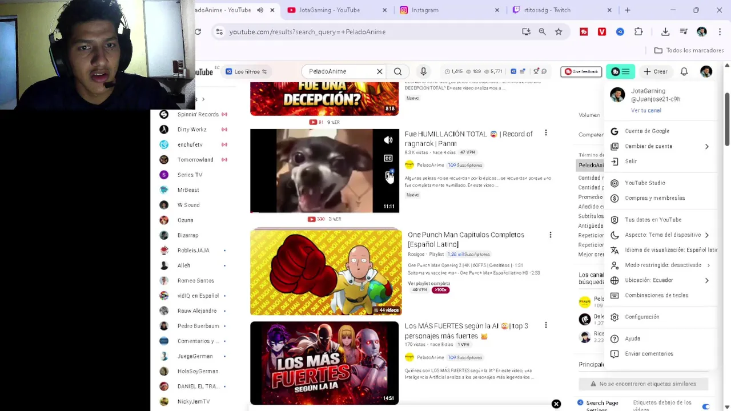Open the blue vidIQ extension icon

point(620,32)
